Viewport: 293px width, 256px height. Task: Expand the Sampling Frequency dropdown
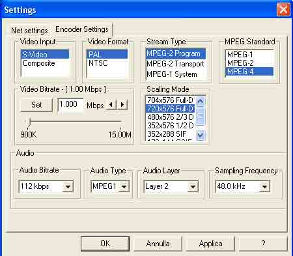[x=264, y=186]
